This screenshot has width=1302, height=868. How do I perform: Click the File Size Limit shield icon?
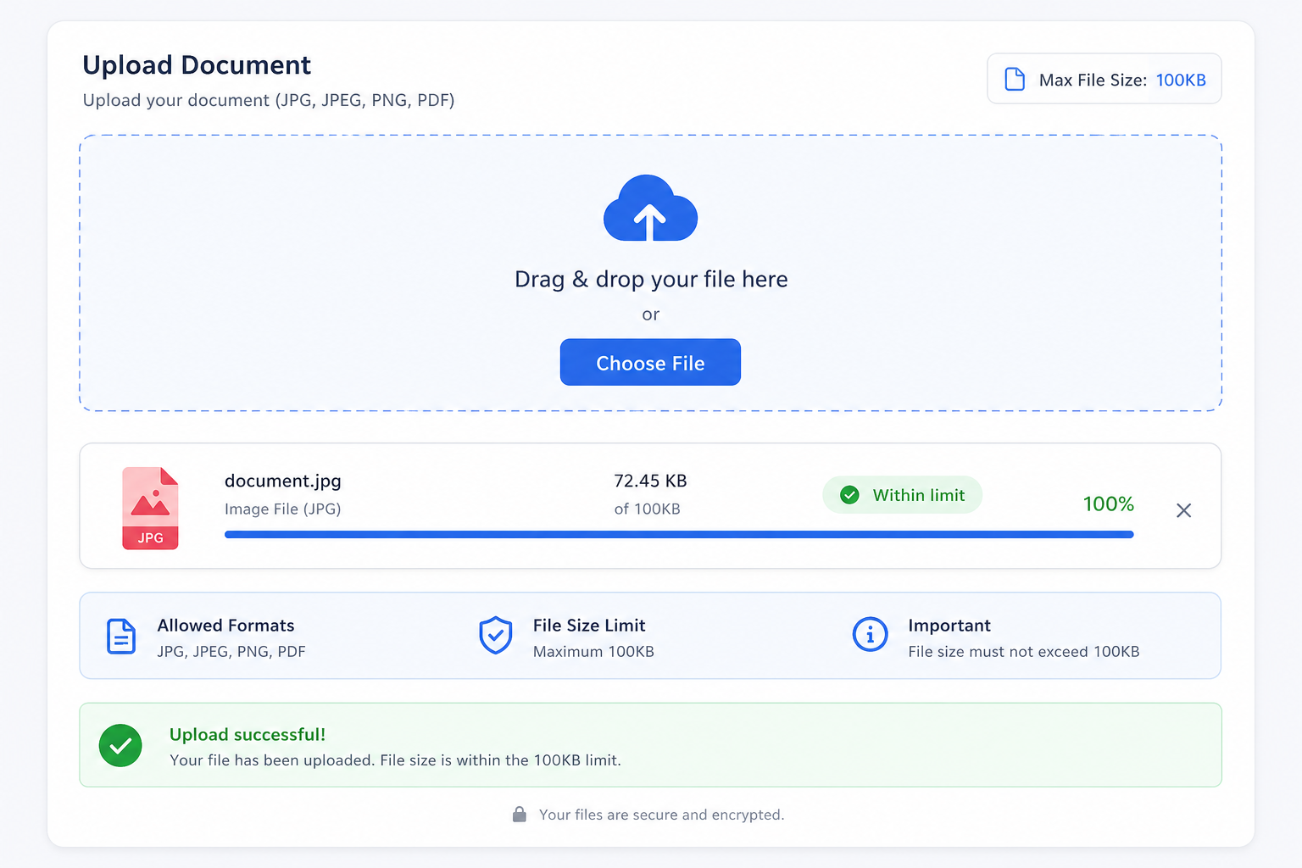[496, 636]
